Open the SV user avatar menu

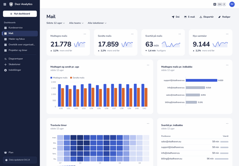(x=232, y=4)
